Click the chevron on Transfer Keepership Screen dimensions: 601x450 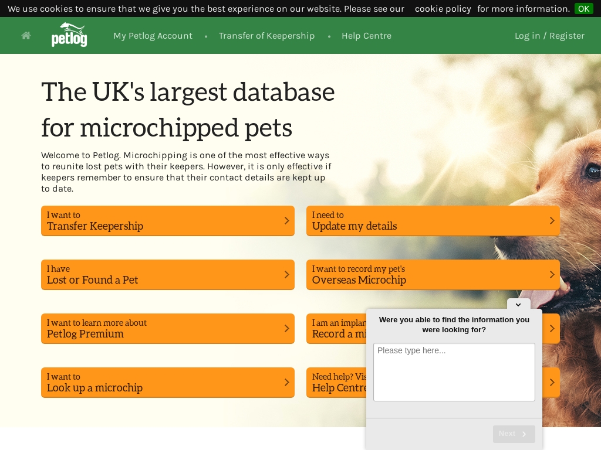(x=286, y=220)
